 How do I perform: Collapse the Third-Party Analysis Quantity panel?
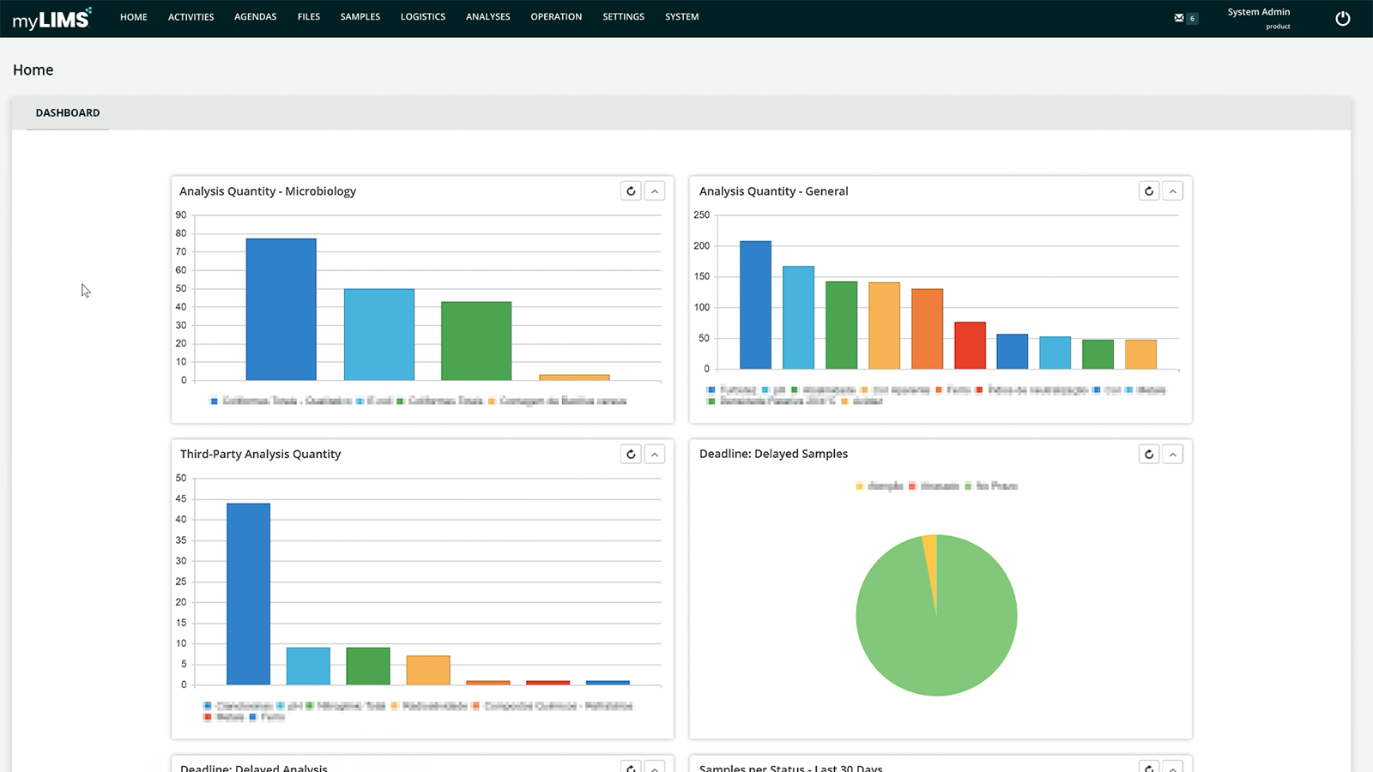click(655, 454)
